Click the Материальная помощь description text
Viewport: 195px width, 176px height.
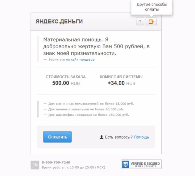[96, 46]
